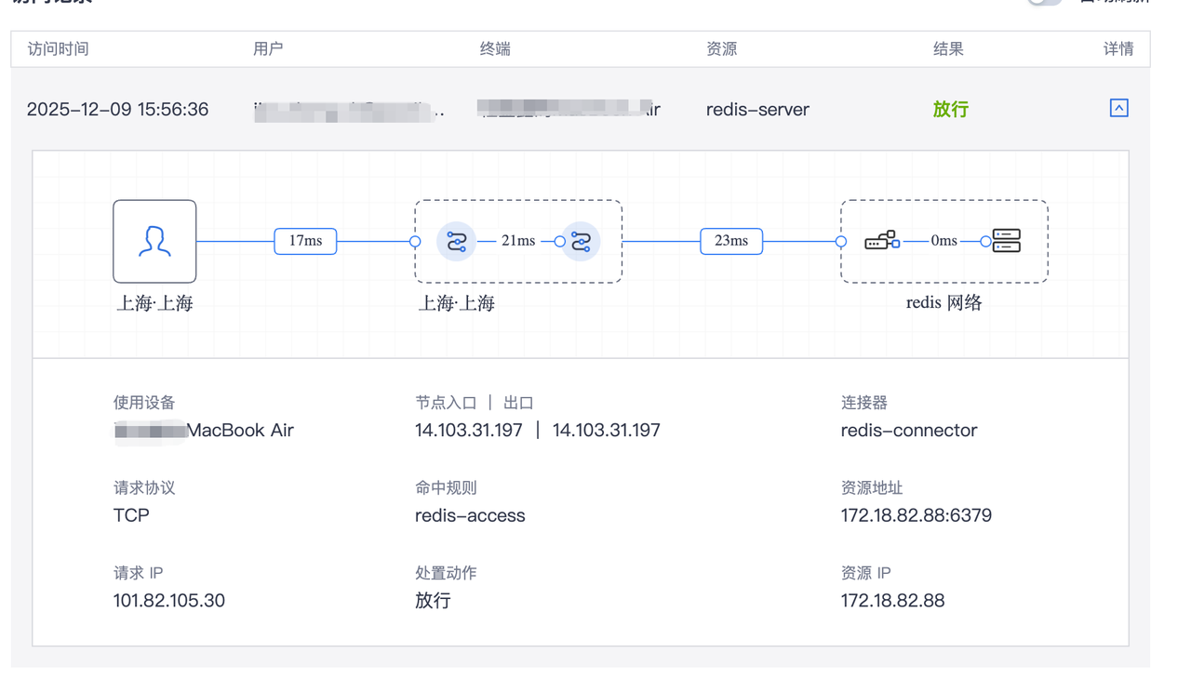
Task: Click the node exit icon right of 21ms
Action: click(x=581, y=242)
